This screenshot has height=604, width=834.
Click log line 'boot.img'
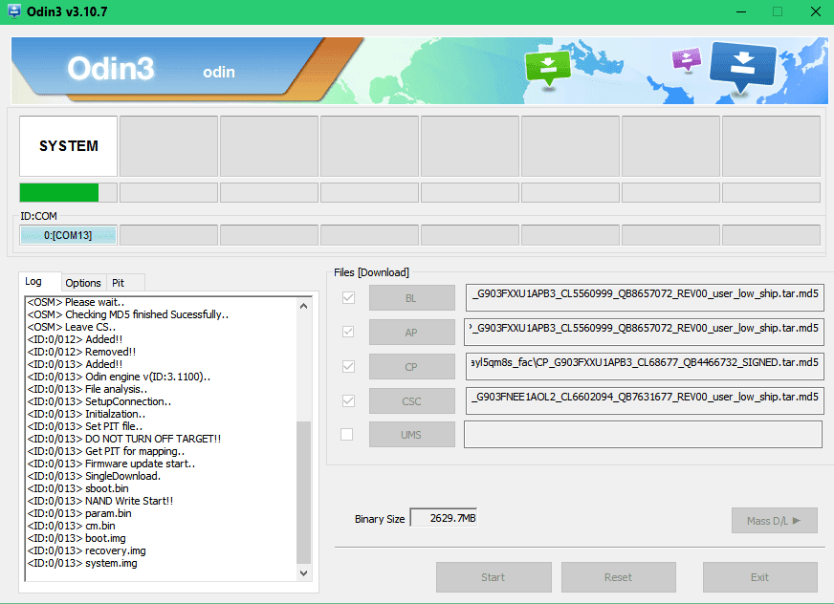point(77,539)
